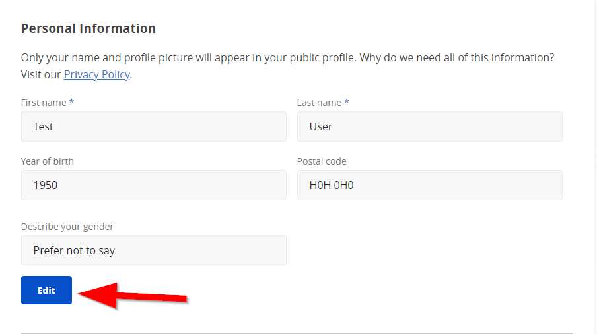Image resolution: width=597 pixels, height=334 pixels.
Task: Click the red arrow pointing at Edit
Action: coord(133,295)
